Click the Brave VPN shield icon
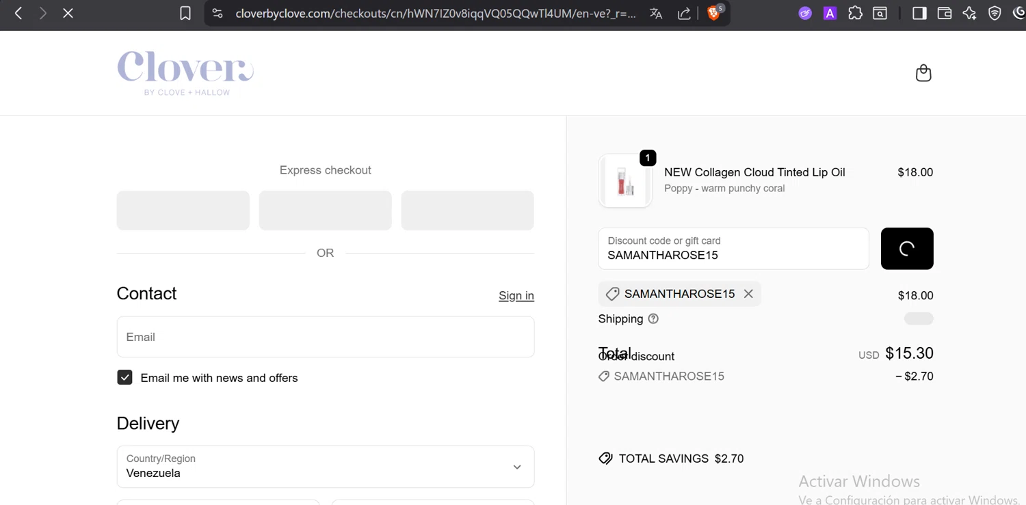Image resolution: width=1026 pixels, height=505 pixels. pyautogui.click(x=995, y=13)
